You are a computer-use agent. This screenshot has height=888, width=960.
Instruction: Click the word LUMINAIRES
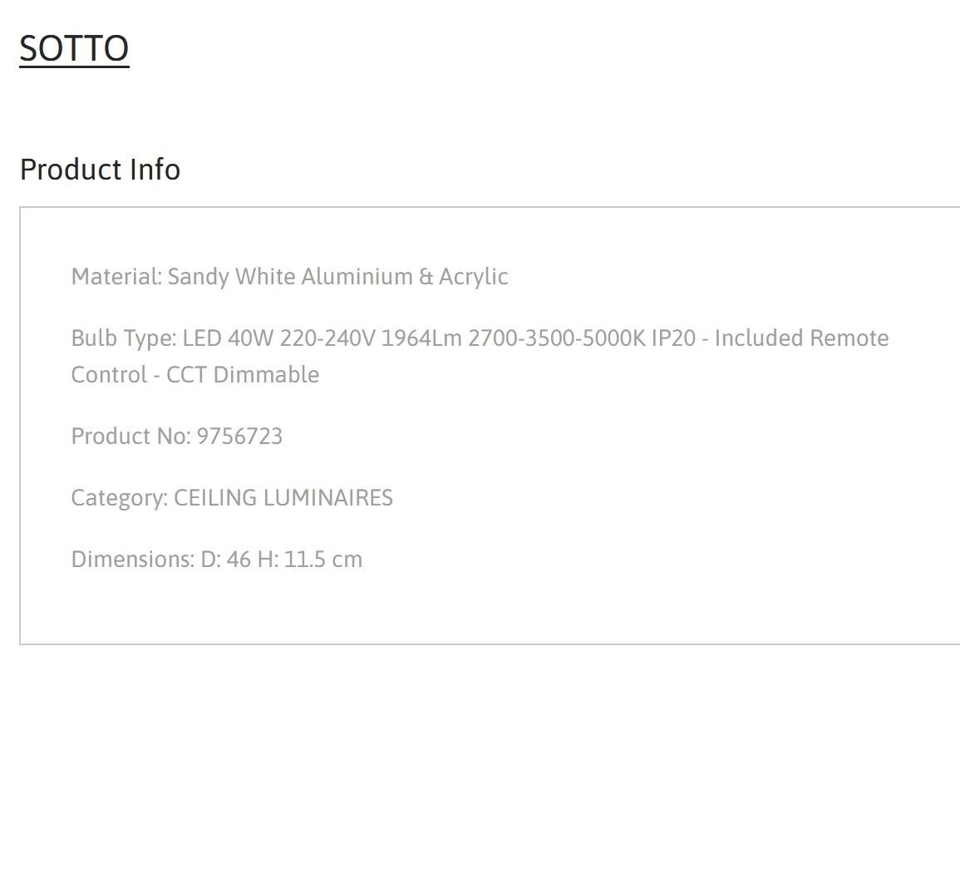click(327, 498)
